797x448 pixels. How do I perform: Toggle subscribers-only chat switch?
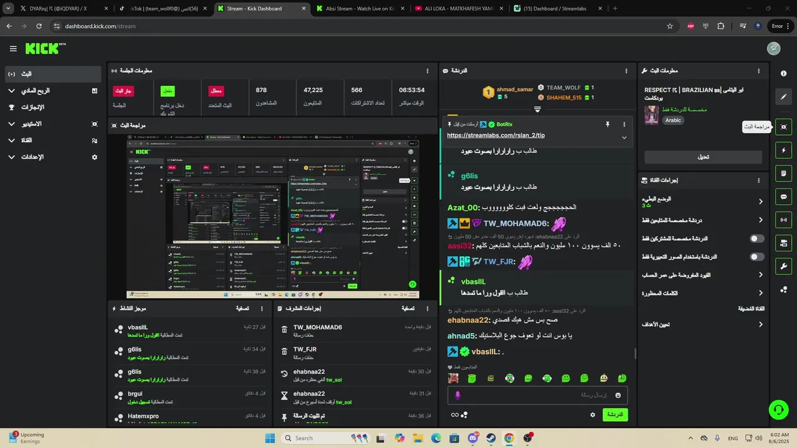(757, 238)
